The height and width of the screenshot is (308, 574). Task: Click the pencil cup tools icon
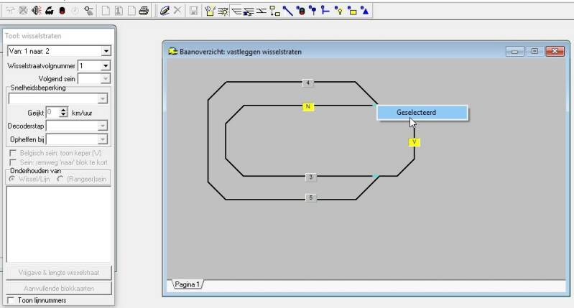[210, 11]
